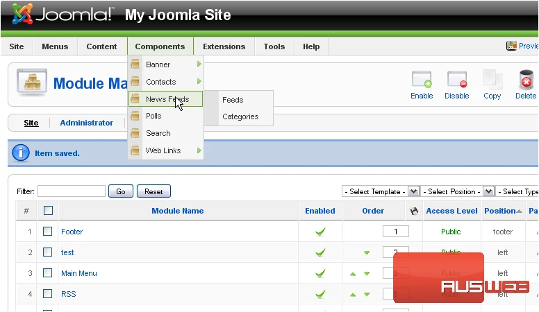Click the Delete trash can icon
The image size is (539, 312).
pyautogui.click(x=526, y=80)
